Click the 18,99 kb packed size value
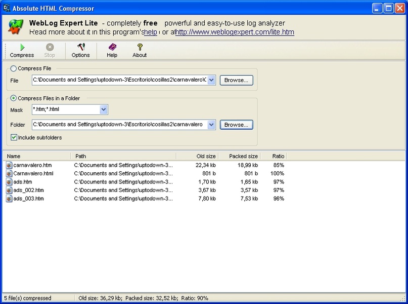This screenshot has height=304, width=408. pyautogui.click(x=248, y=165)
